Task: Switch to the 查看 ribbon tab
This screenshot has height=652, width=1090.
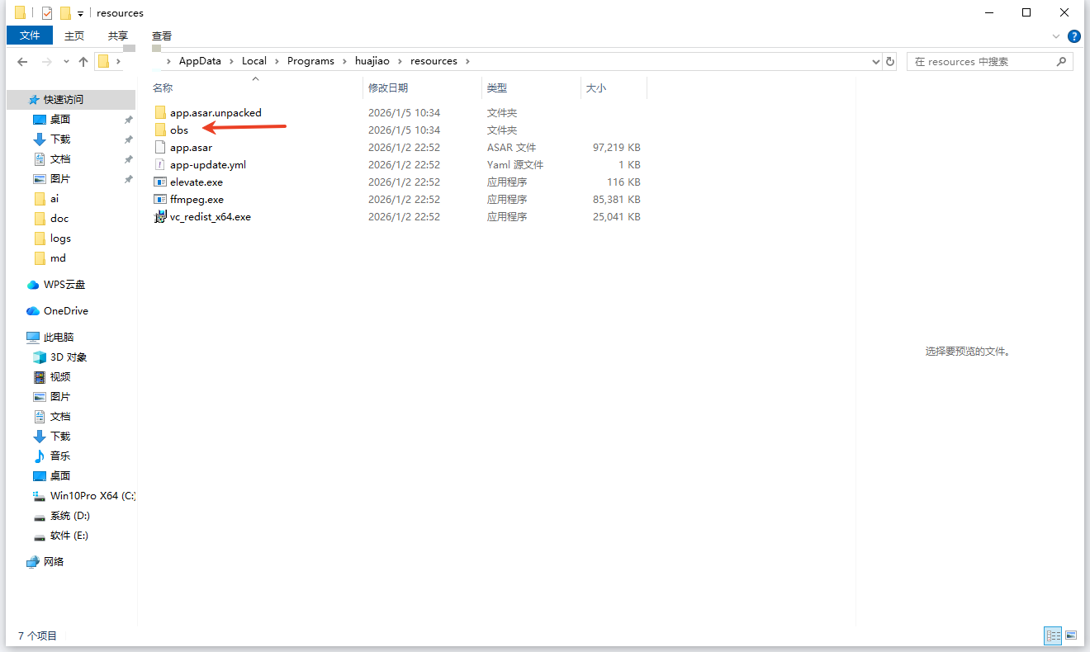Action: click(x=162, y=35)
